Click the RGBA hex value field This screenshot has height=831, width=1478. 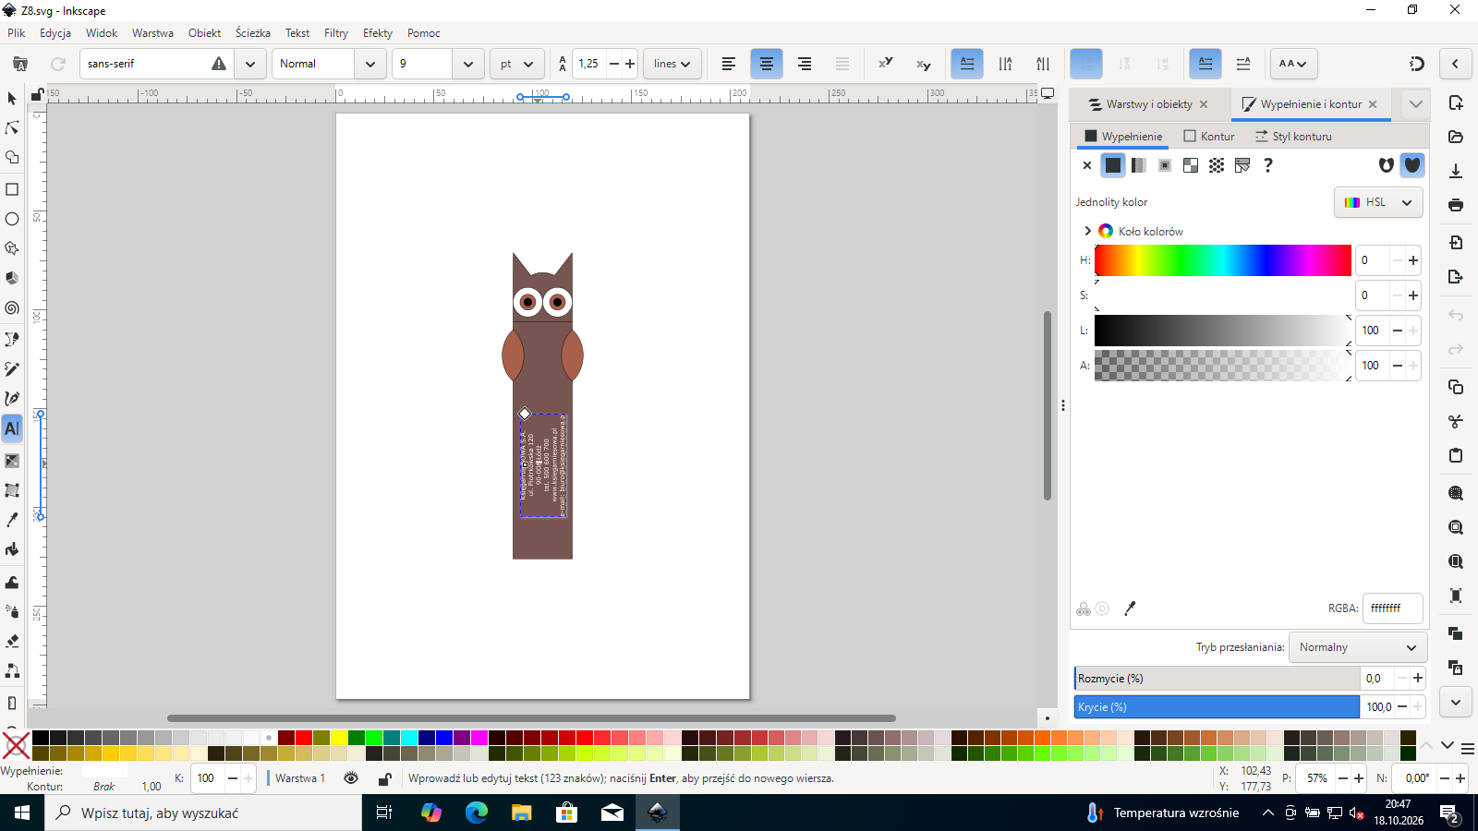click(x=1393, y=608)
